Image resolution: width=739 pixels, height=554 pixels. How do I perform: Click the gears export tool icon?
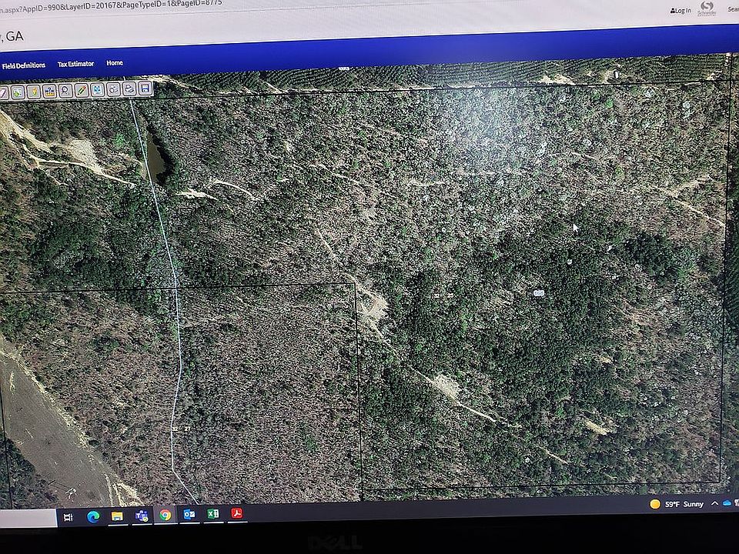[x=112, y=90]
